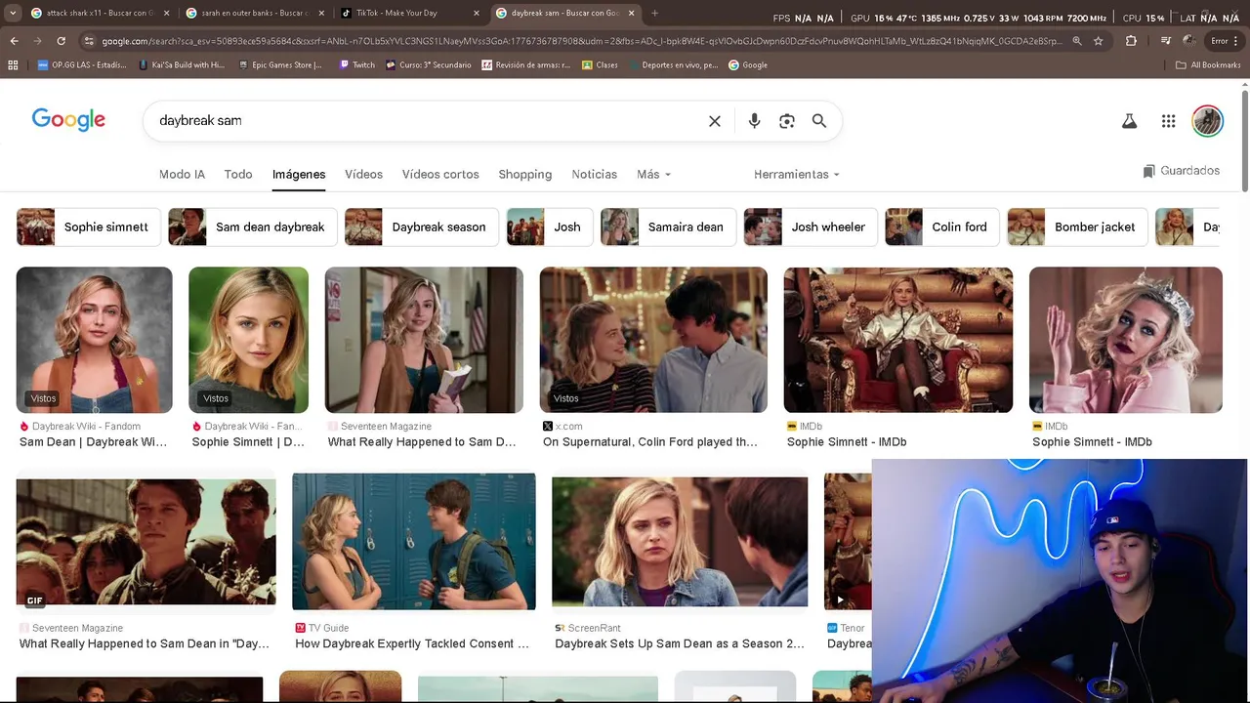Open the x.com Colin Ford image thumbnail
The width and height of the screenshot is (1250, 703).
click(x=653, y=340)
